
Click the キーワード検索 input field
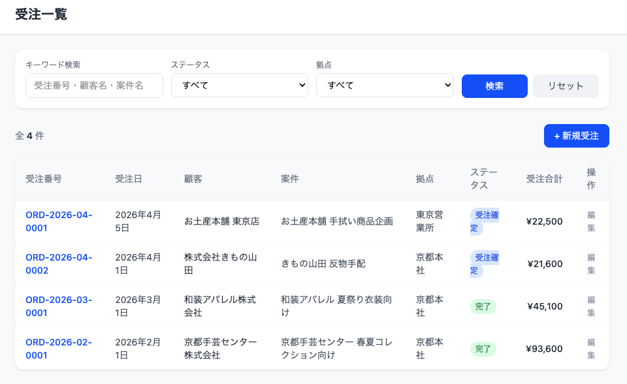tap(94, 86)
